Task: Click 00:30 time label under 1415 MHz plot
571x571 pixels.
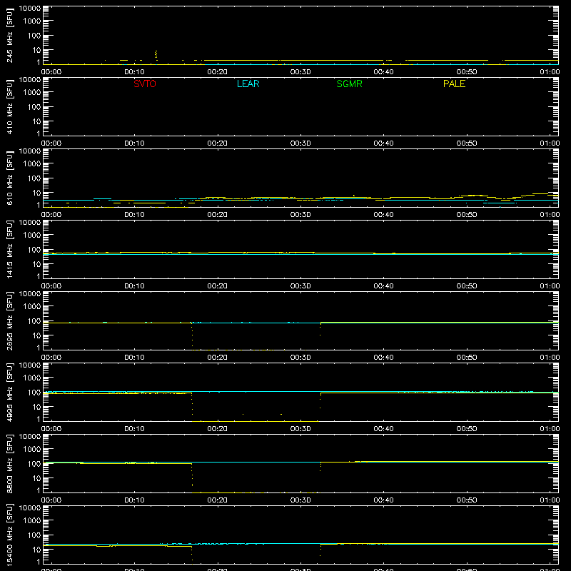Action: click(x=300, y=286)
